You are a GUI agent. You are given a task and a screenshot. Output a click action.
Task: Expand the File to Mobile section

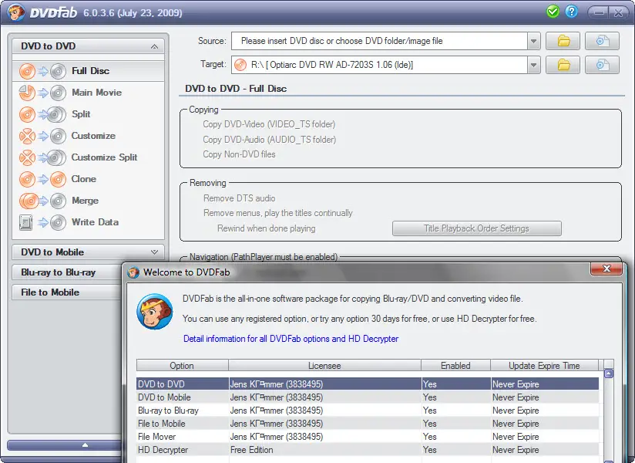[x=67, y=292]
